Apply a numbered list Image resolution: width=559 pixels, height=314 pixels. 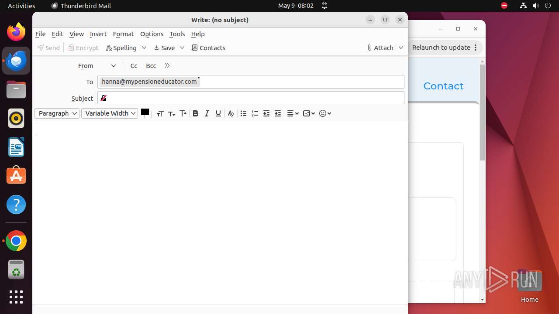tap(255, 113)
